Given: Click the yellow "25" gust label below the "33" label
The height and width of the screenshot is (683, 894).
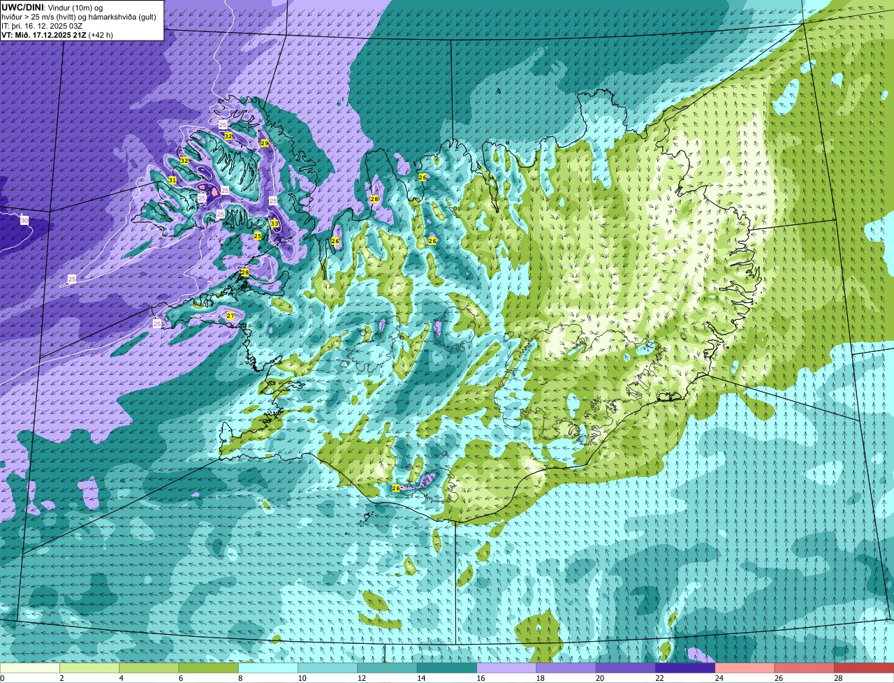Looking at the screenshot, I should coord(258,236).
